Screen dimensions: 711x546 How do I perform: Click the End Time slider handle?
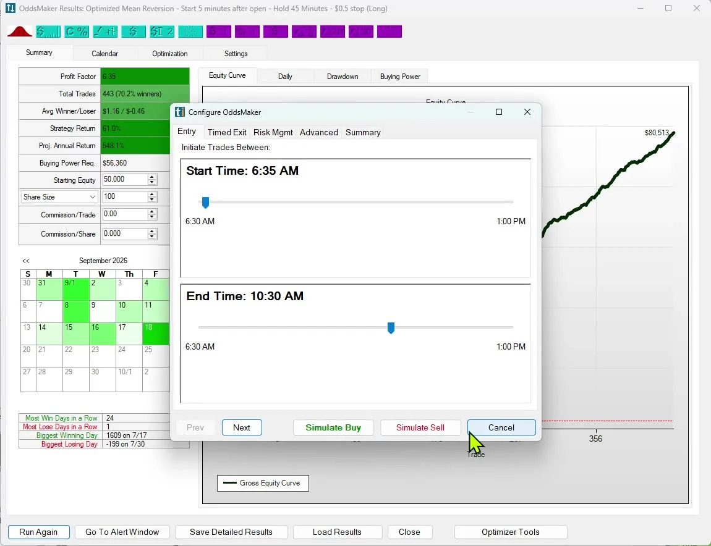coord(391,327)
